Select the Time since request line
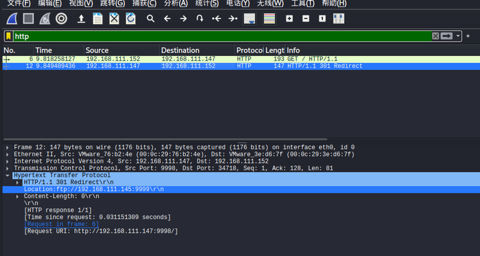 (x=97, y=217)
